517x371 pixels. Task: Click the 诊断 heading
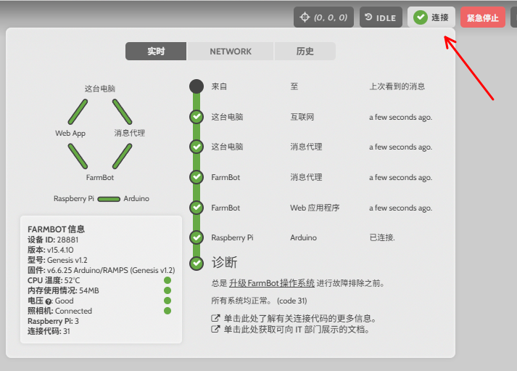click(x=224, y=263)
